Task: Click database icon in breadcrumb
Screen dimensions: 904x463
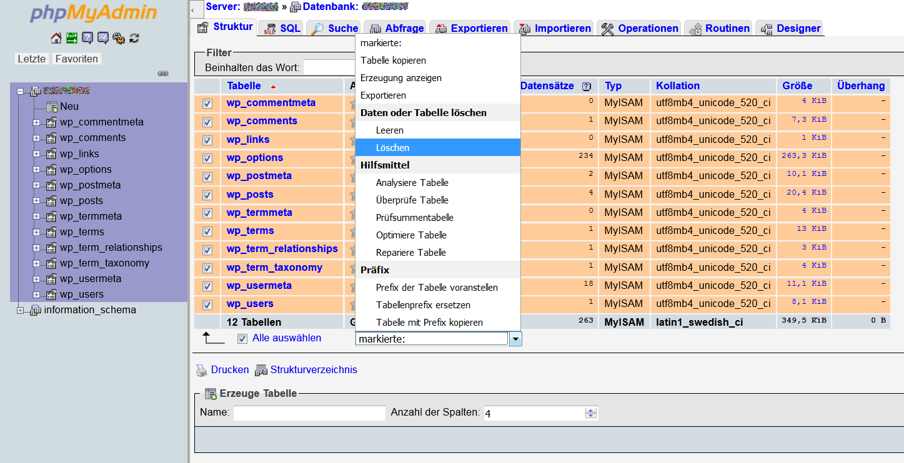Action: coord(296,7)
